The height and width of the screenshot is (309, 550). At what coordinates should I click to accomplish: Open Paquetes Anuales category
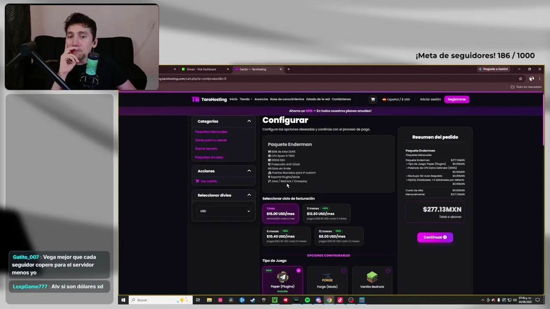click(x=209, y=157)
